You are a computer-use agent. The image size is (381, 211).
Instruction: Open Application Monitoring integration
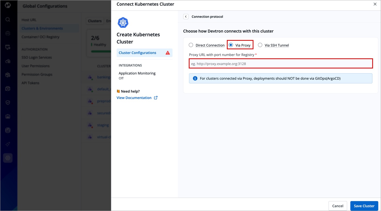pyautogui.click(x=137, y=73)
